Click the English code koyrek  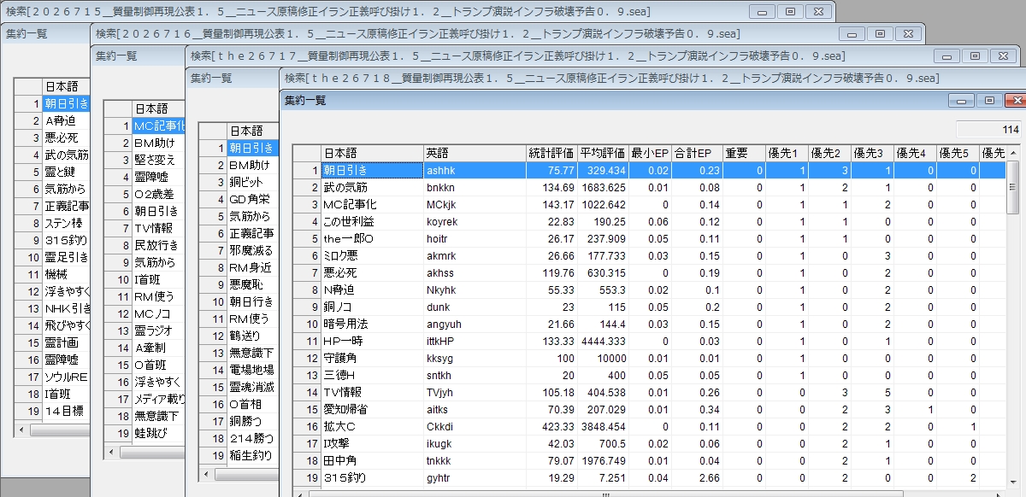click(x=442, y=221)
